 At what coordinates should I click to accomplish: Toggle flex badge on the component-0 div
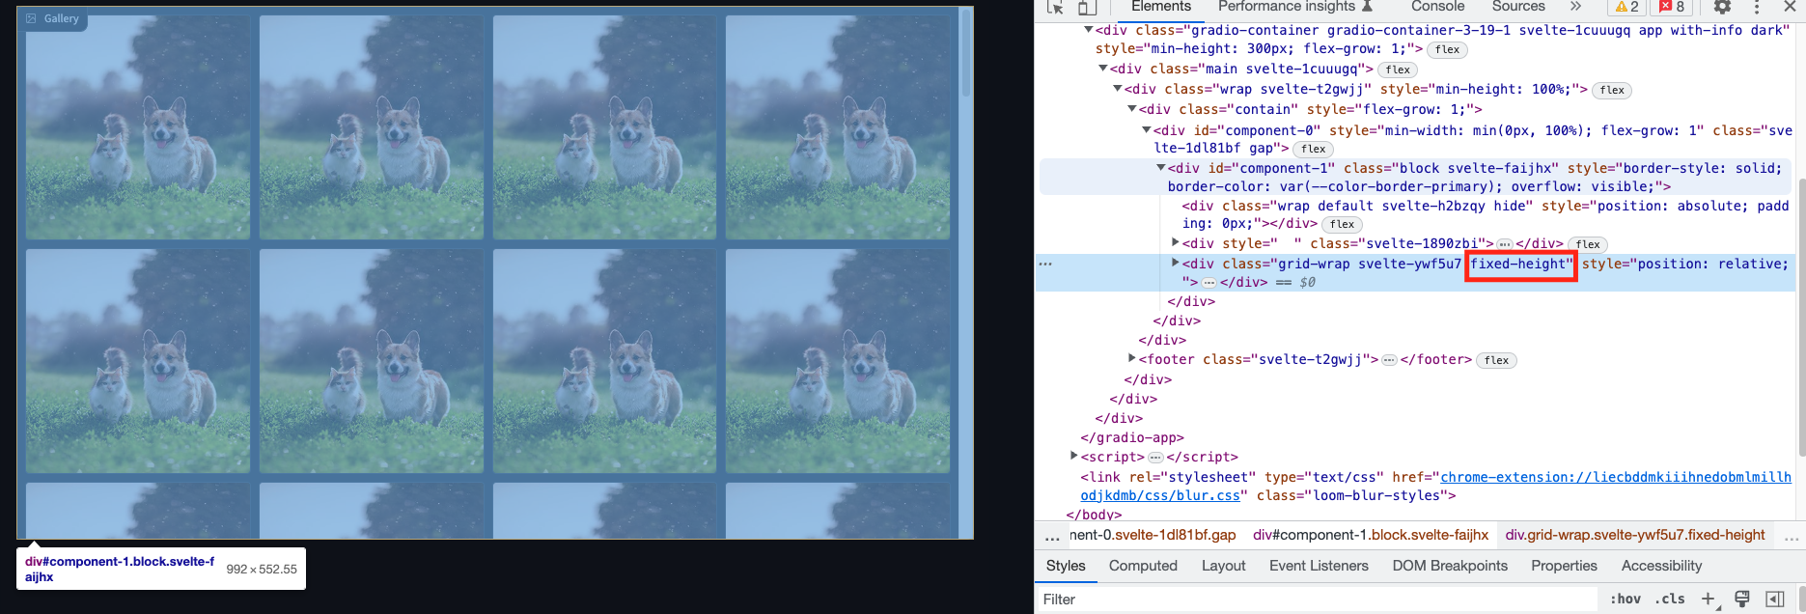point(1313,149)
